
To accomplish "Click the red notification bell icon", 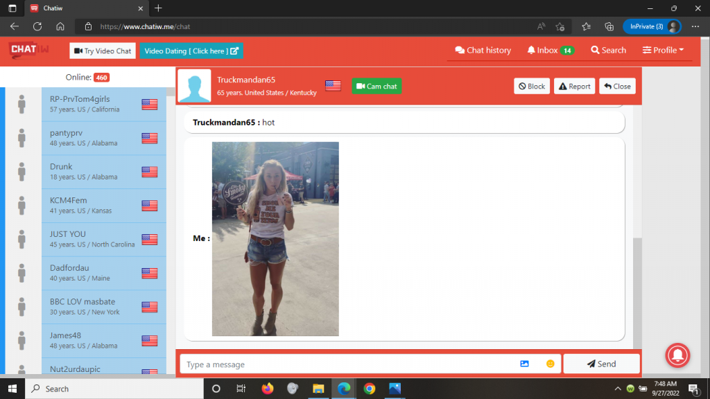I will 677,355.
